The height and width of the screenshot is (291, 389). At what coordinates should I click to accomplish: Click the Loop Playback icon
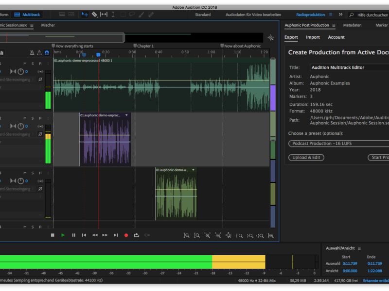pyautogui.click(x=137, y=235)
